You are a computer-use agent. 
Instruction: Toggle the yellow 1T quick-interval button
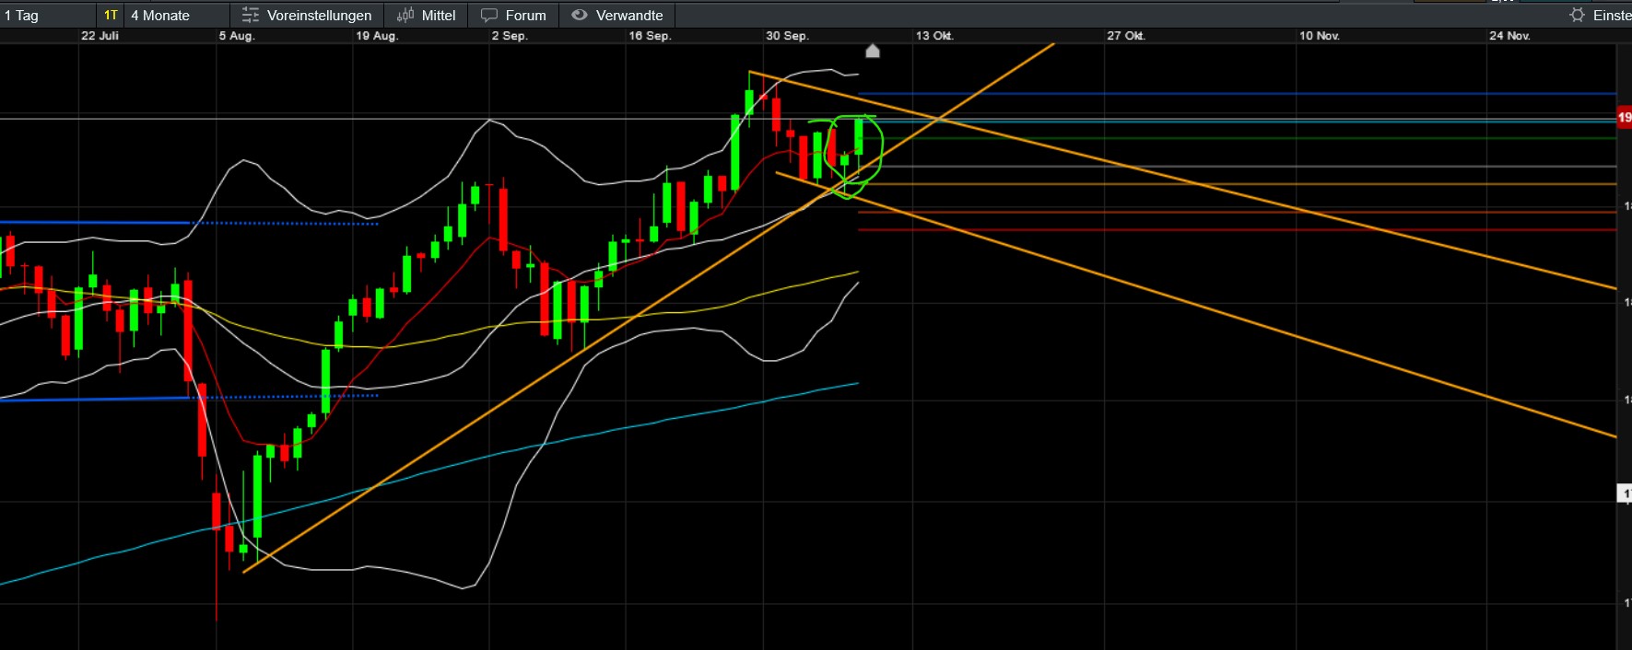coord(111,15)
